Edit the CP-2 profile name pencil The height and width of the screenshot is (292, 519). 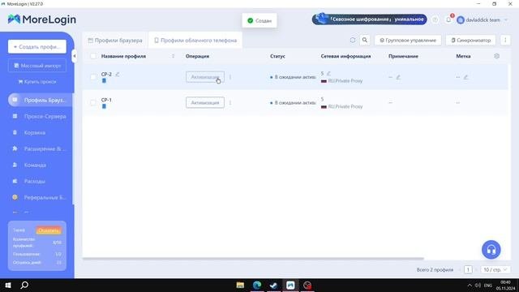click(x=118, y=74)
